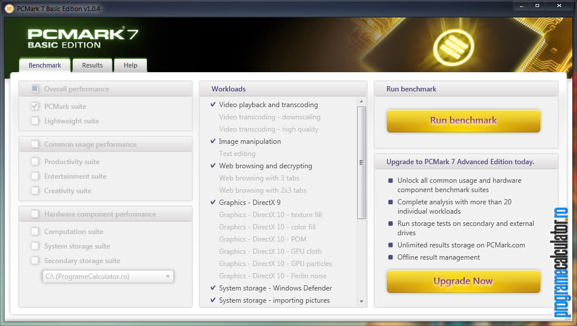The image size is (577, 326).
Task: Enable the Creativity suite checkbox
Action: (x=35, y=191)
